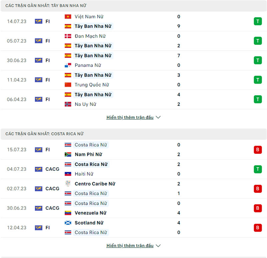Open the Tây Ban Nha Nữ team link

click(x=93, y=26)
